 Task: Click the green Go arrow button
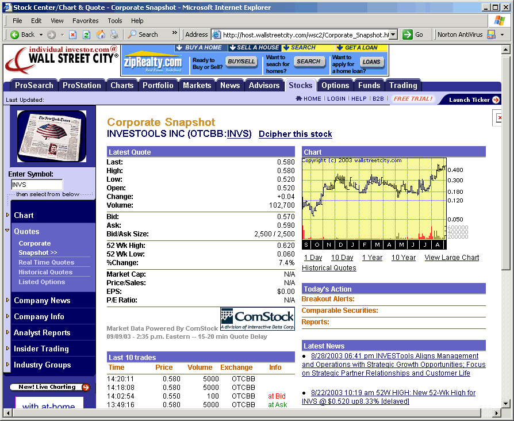click(408, 35)
